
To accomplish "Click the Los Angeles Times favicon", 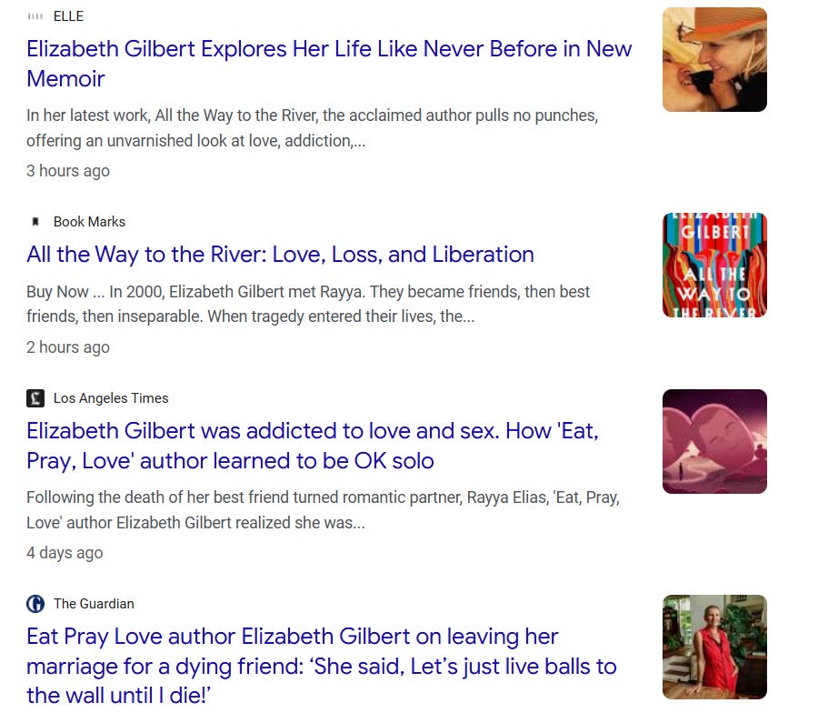I will point(35,398).
